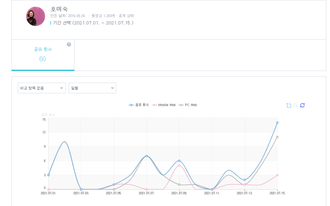
Task: Click the 호미숙 profile avatar
Action: (36, 16)
